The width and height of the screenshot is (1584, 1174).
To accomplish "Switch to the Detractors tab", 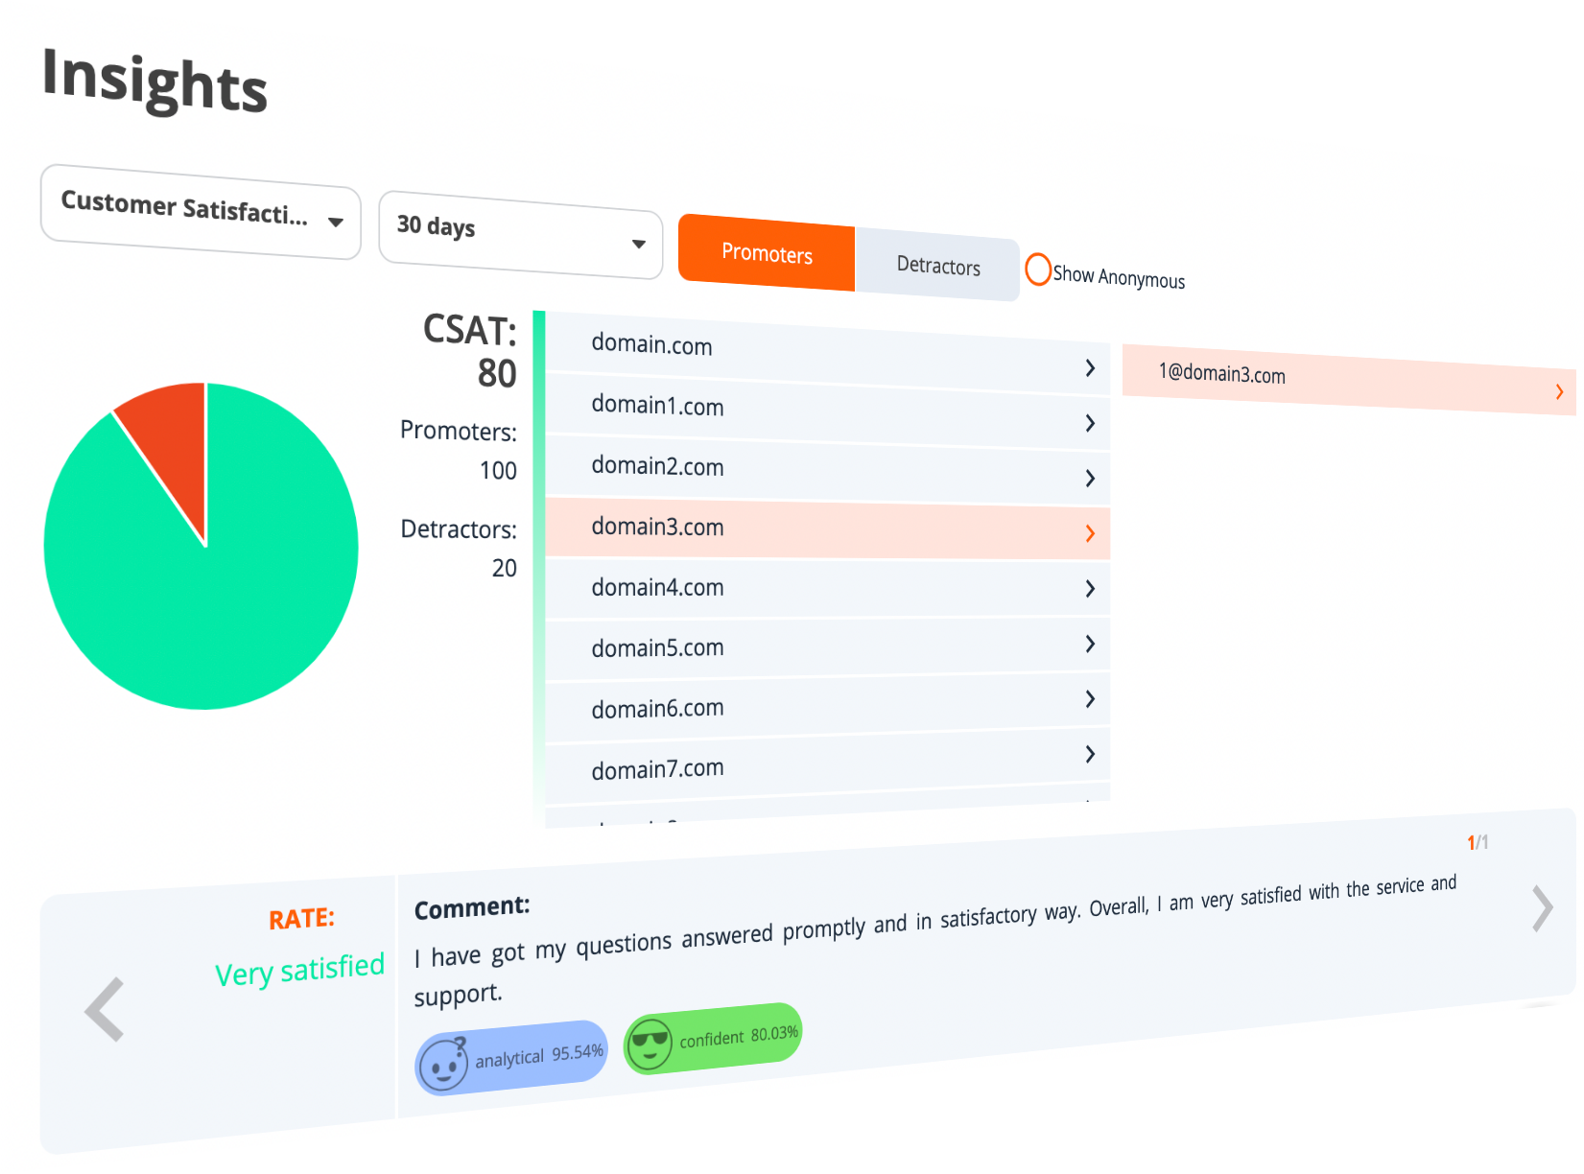I will click(x=937, y=266).
